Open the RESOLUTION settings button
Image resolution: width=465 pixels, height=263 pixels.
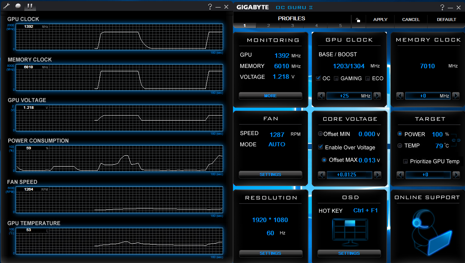[x=271, y=253]
